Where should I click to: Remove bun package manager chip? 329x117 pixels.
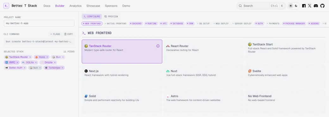(x=40, y=68)
